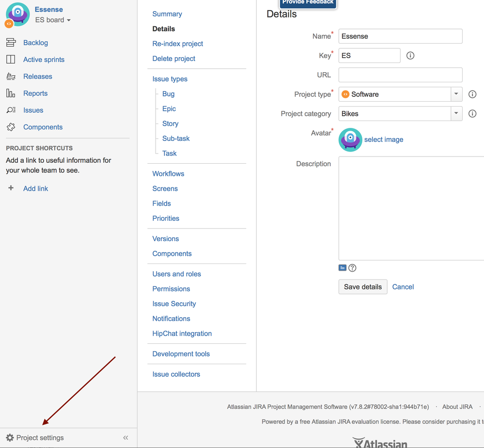484x448 pixels.
Task: Click the info icon next to Key field
Action: pos(410,56)
